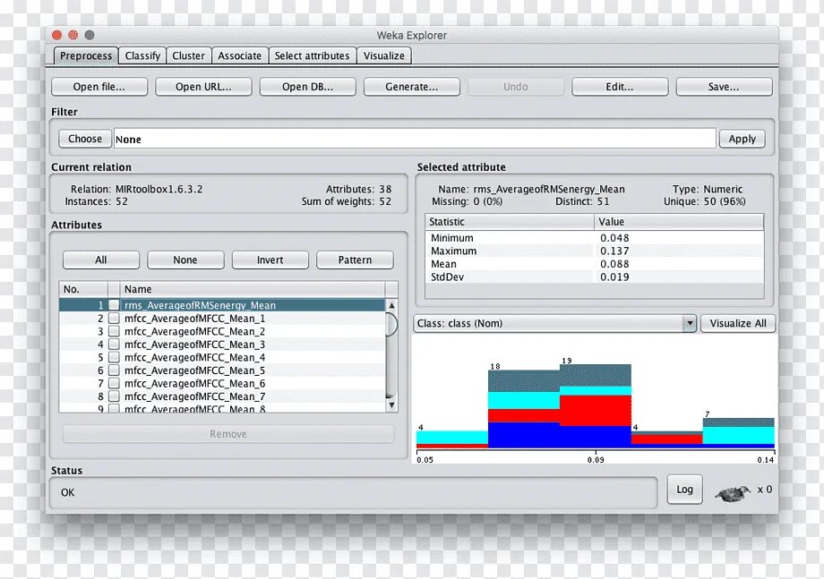Click the Statistic column header
824x579 pixels.
(510, 222)
